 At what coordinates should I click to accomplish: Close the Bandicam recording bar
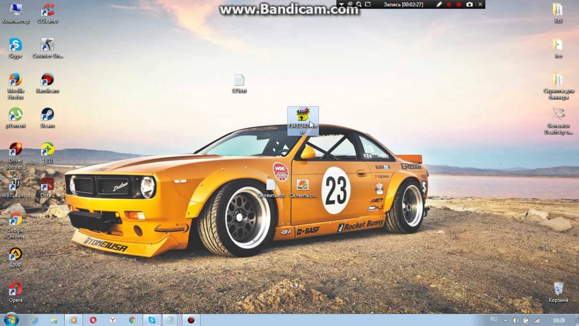(x=480, y=5)
